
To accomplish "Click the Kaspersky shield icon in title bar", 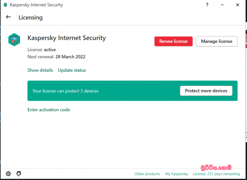I will tap(5, 5).
